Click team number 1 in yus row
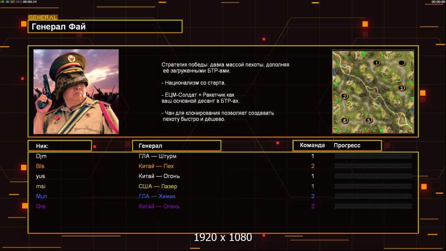The image size is (446, 251). coord(313,176)
